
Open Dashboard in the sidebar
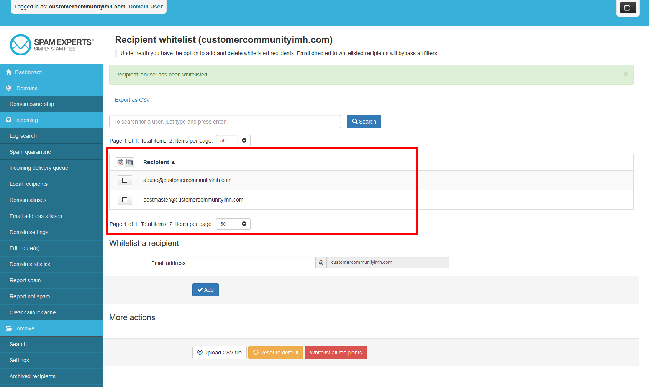pyautogui.click(x=52, y=72)
